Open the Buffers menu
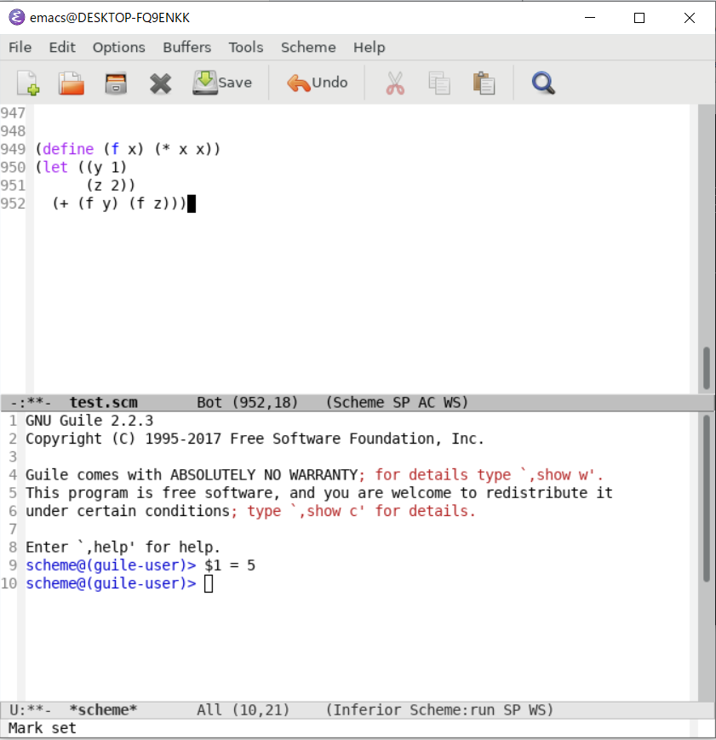This screenshot has height=740, width=716. (187, 47)
